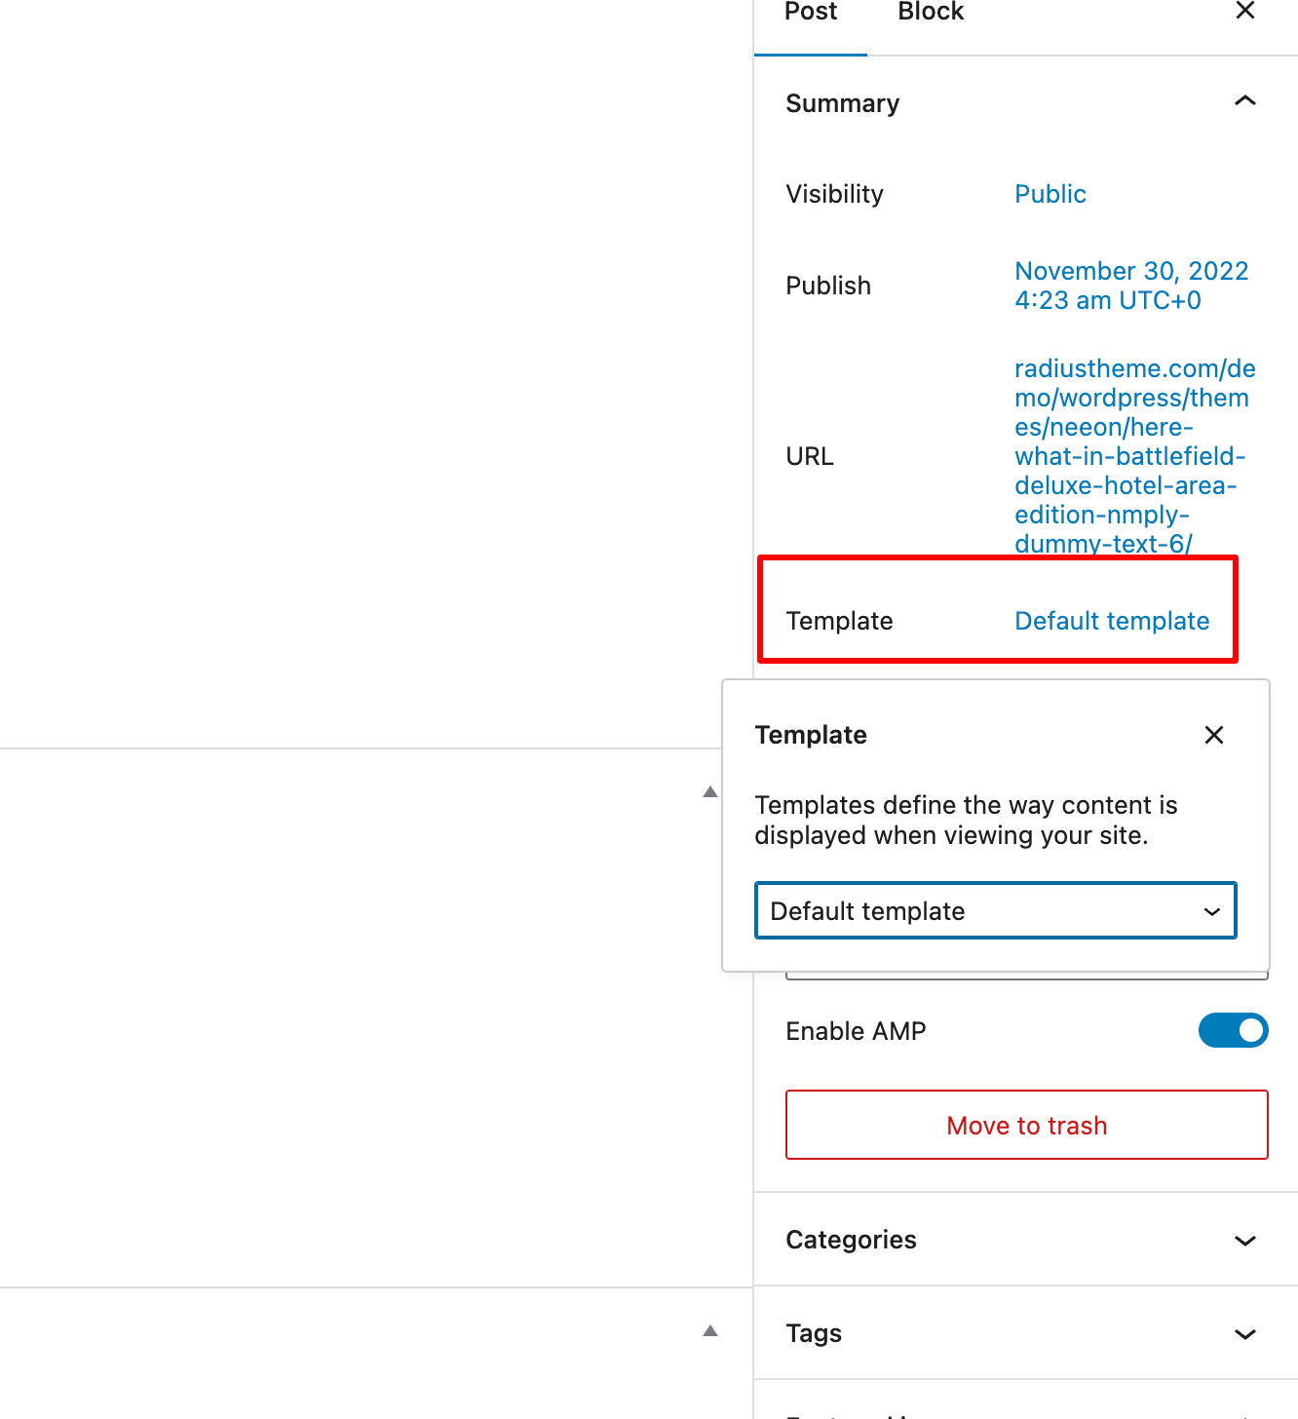Click upper collapse triangle arrow in editor
The width and height of the screenshot is (1298, 1419).
(710, 791)
